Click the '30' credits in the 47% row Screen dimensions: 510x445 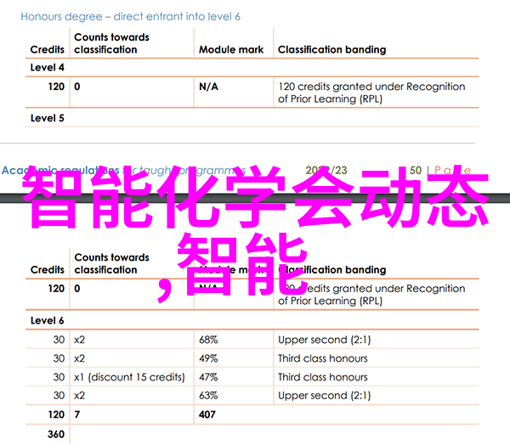(x=59, y=377)
